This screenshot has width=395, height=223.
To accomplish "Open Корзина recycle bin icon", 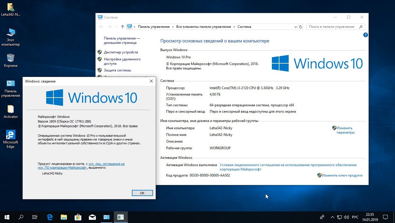I will (x=11, y=60).
